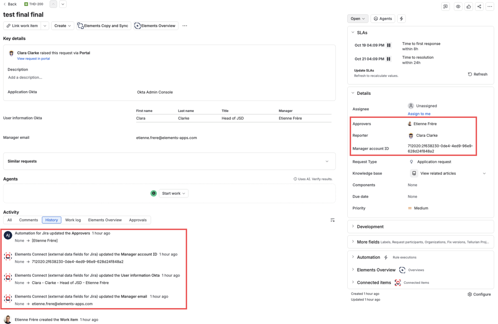Click Etienne Frère's avatar in Approvers field

[x=410, y=124]
